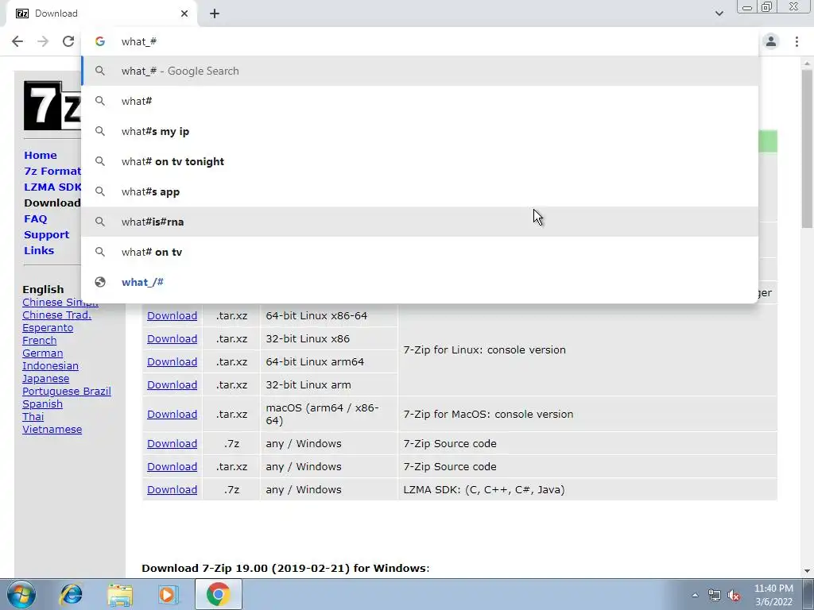Open the what_/# URL suggestion
This screenshot has width=814, height=610.
point(420,282)
